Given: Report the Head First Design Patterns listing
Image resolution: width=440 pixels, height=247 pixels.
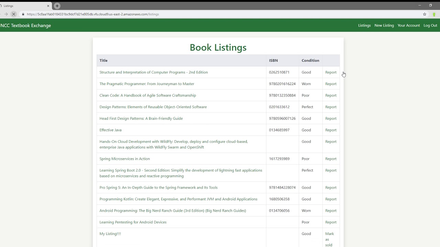Looking at the screenshot, I should pos(331,118).
